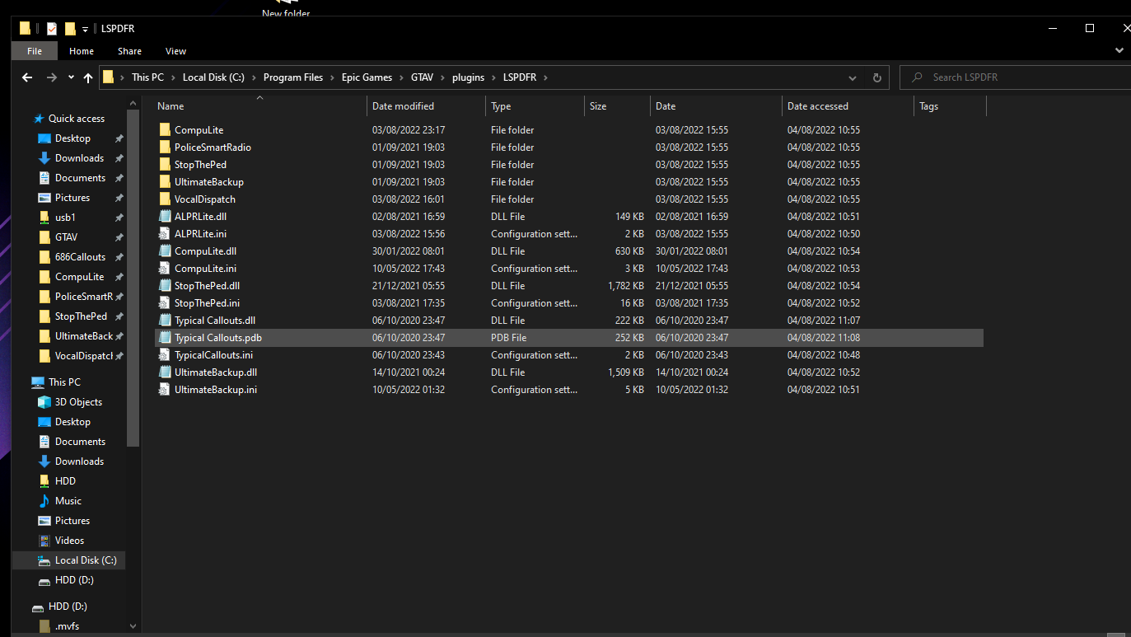Select the ALPRLite.dll file icon
1131x637 pixels.
click(165, 217)
